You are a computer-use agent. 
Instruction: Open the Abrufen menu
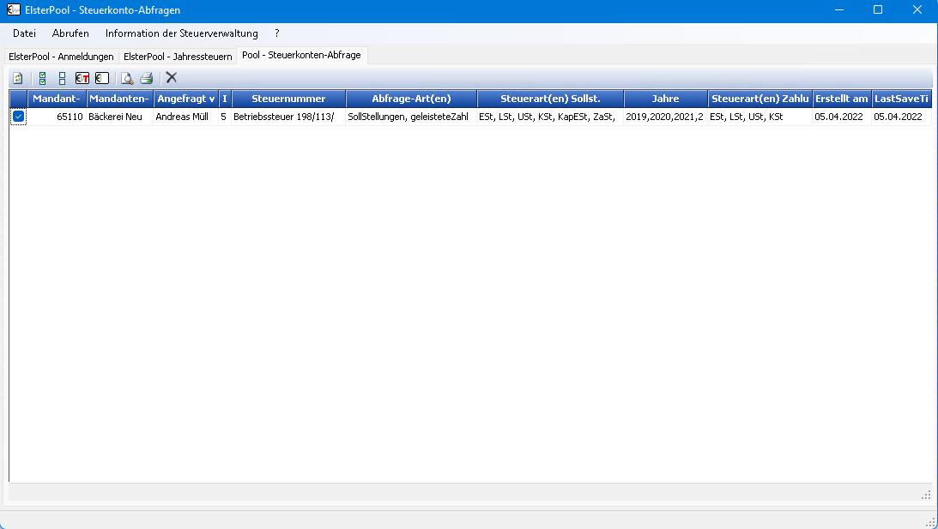pyautogui.click(x=70, y=33)
